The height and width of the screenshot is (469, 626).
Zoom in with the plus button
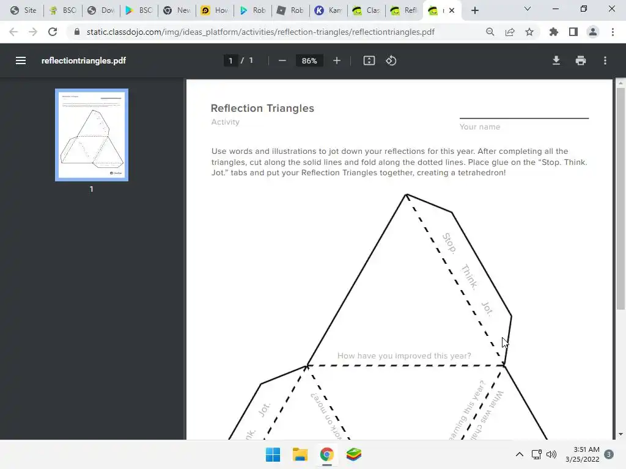click(x=337, y=60)
